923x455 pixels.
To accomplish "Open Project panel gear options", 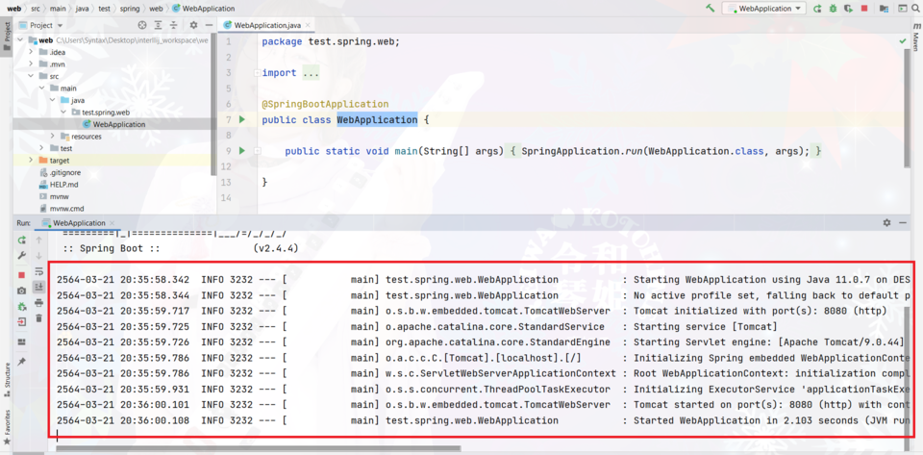I will coord(193,25).
